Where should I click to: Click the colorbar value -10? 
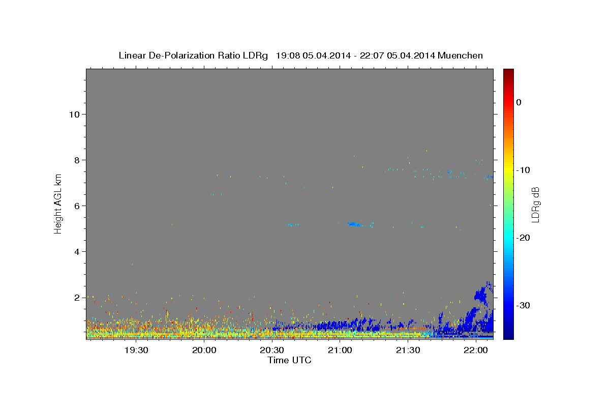[x=524, y=170]
